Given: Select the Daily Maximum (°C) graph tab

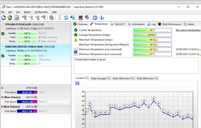Looking at the screenshot, I should point(123,78).
